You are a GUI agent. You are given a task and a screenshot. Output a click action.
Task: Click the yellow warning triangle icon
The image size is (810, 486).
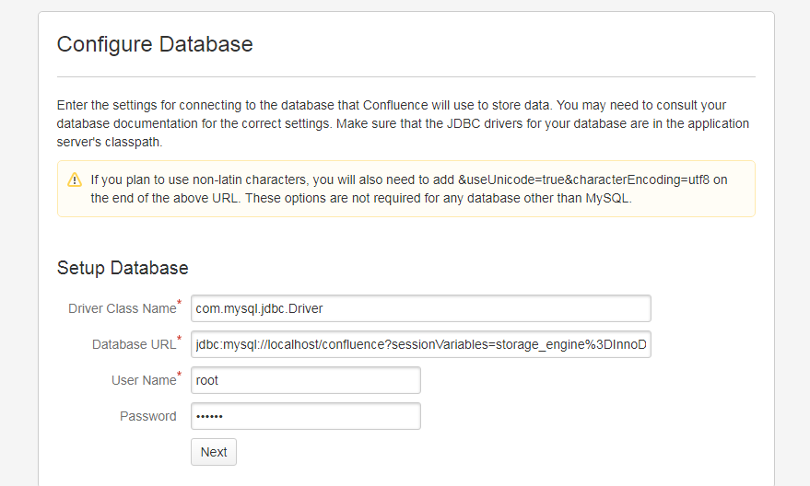[x=75, y=179]
